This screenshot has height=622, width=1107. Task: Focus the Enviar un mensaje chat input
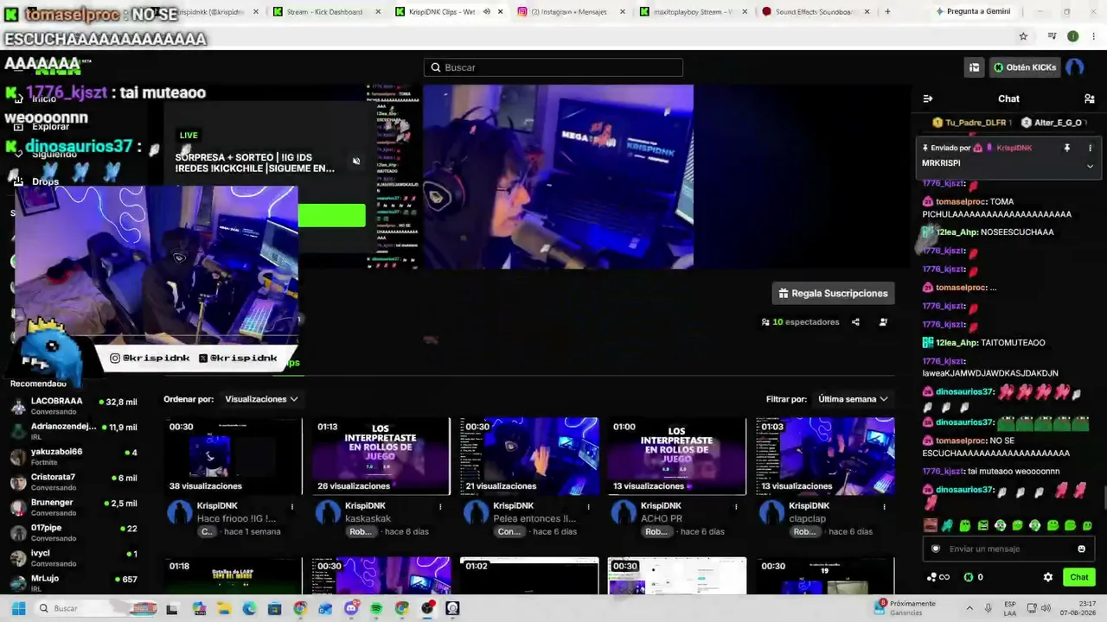[1008, 549]
